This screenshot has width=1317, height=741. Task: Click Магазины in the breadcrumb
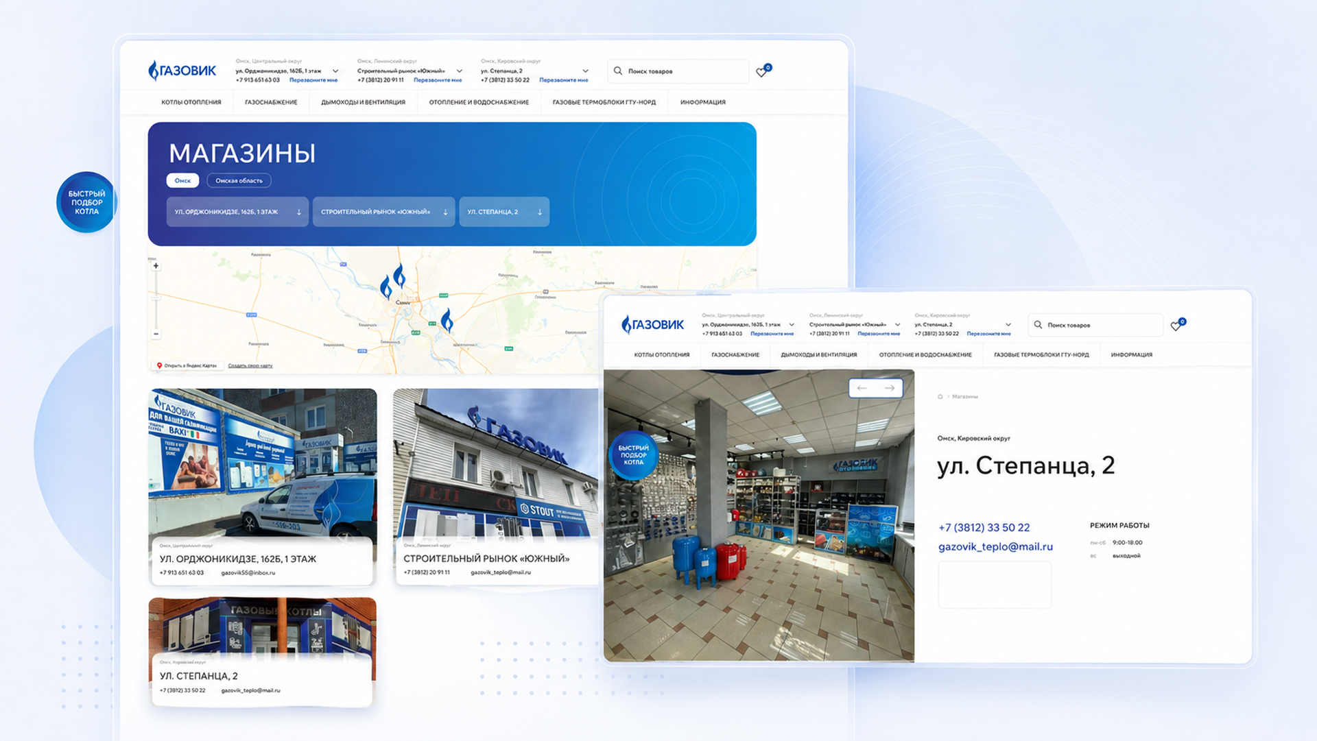965,396
